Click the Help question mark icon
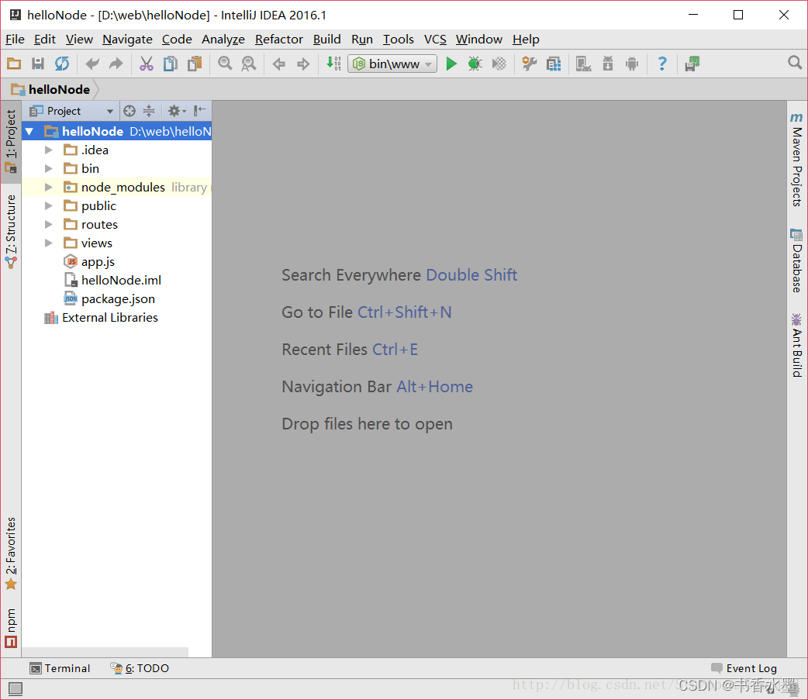 click(x=662, y=64)
